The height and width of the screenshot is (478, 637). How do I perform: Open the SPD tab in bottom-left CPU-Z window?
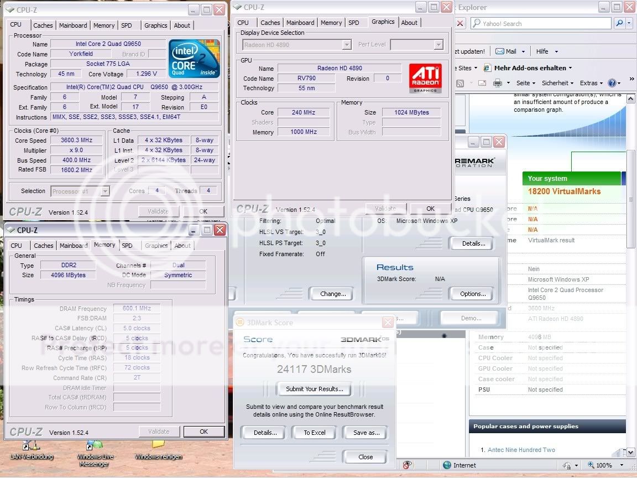[x=127, y=246]
